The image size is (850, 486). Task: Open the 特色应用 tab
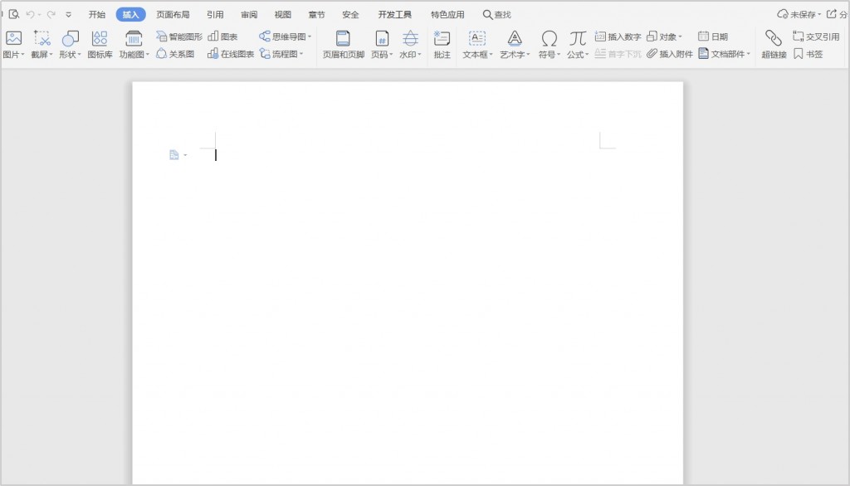point(447,15)
